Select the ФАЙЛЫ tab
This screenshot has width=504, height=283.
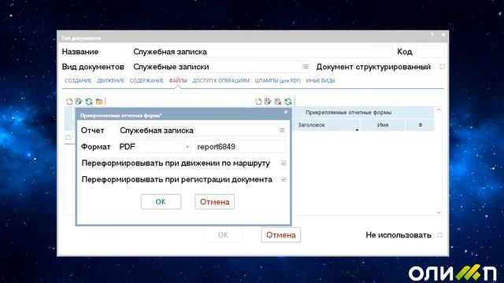click(x=178, y=81)
